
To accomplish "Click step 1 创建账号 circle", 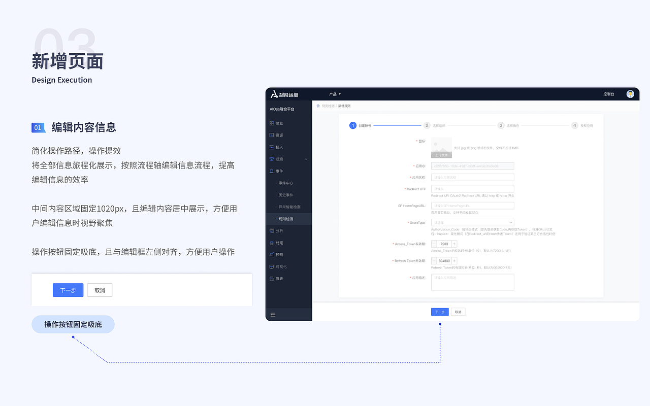I will pyautogui.click(x=353, y=125).
